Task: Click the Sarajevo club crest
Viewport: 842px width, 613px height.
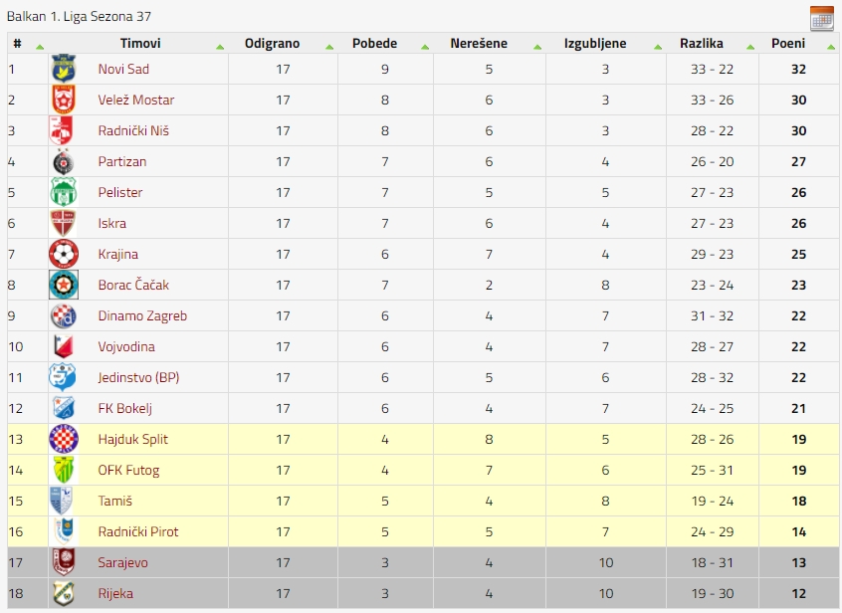Action: tap(64, 562)
